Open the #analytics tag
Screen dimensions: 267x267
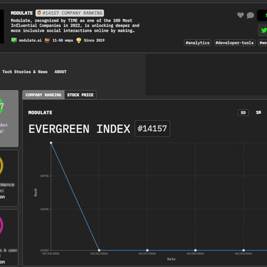[x=198, y=43]
